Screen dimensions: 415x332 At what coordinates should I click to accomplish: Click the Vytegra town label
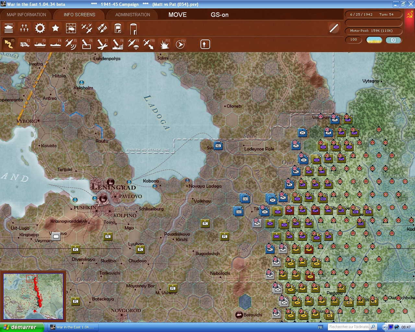[371, 81]
